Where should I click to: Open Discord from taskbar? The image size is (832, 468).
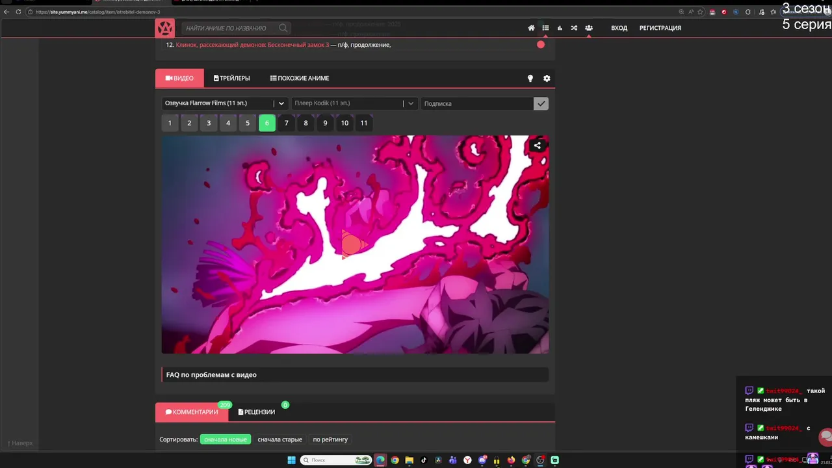[x=482, y=460]
